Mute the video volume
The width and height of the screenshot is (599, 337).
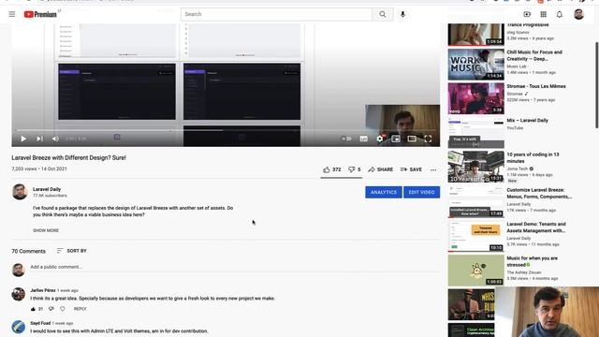[x=55, y=139]
